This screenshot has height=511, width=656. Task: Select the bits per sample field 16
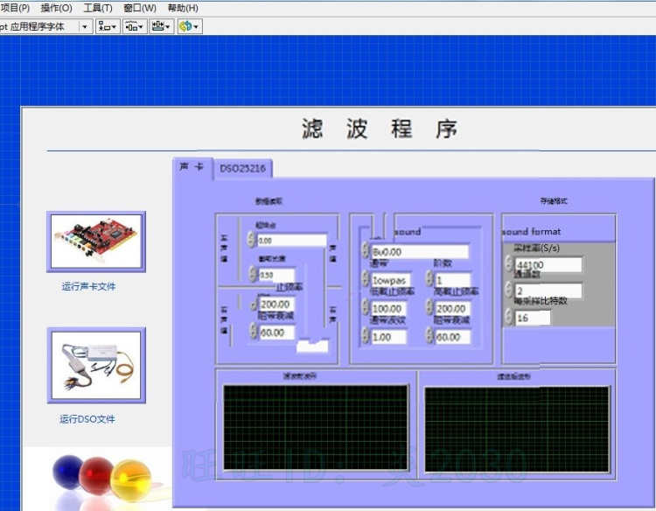(533, 318)
